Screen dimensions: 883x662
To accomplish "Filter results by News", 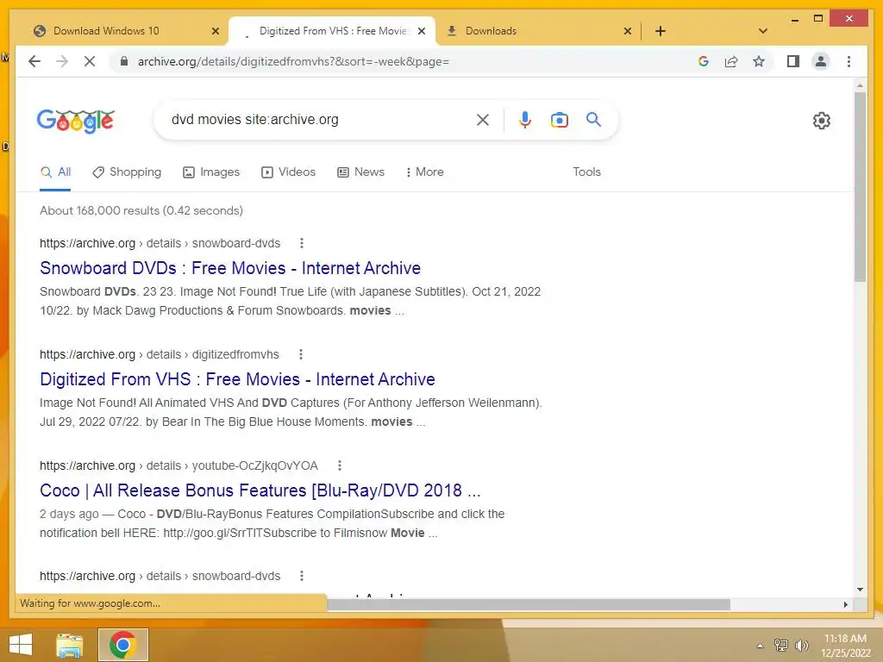I will tap(360, 172).
